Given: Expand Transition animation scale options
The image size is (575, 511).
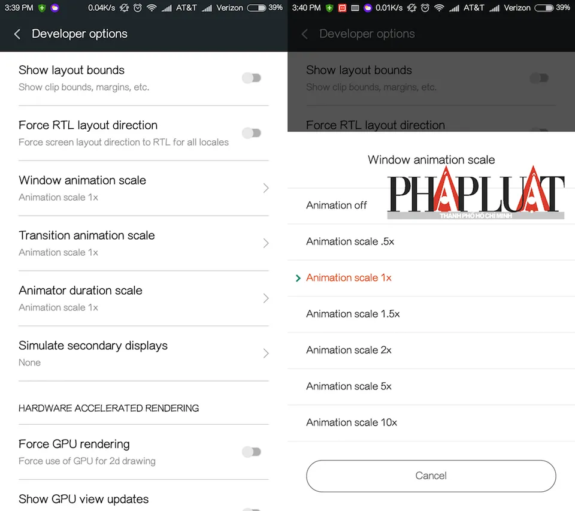Looking at the screenshot, I should (266, 243).
